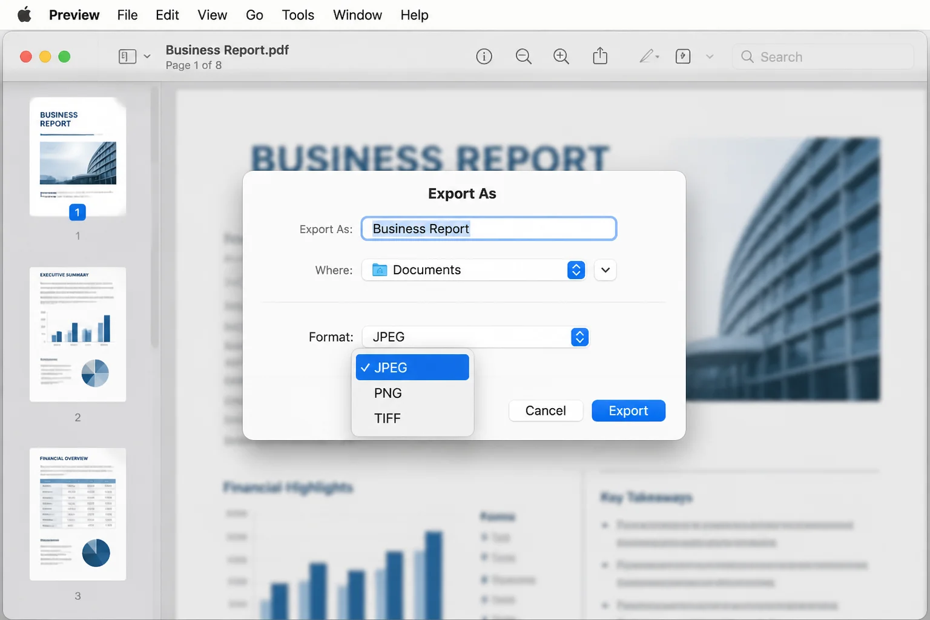Click the Documents folder icon
This screenshot has height=620, width=930.
click(380, 270)
